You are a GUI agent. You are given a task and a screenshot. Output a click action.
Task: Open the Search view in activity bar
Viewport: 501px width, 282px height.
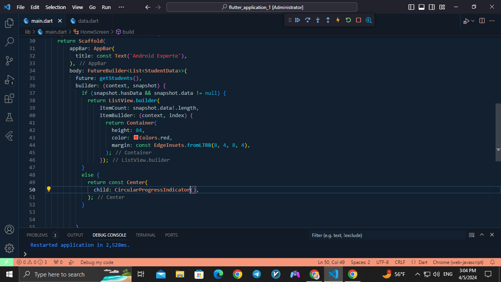click(x=9, y=42)
